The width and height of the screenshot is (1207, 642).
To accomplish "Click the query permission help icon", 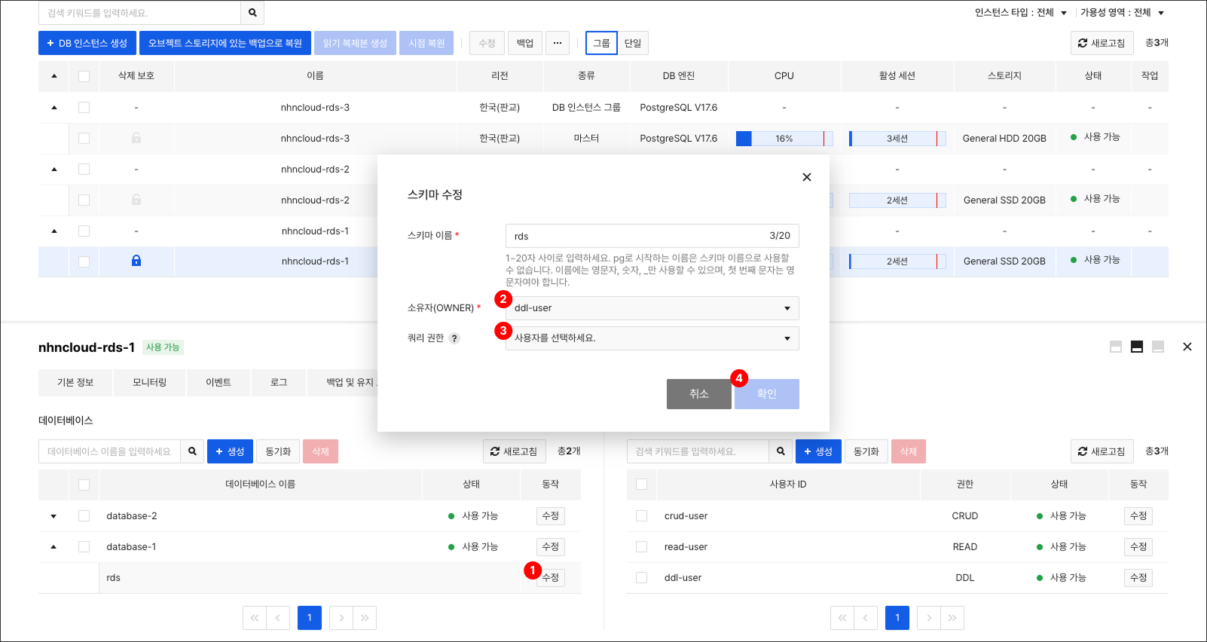I will tap(454, 338).
